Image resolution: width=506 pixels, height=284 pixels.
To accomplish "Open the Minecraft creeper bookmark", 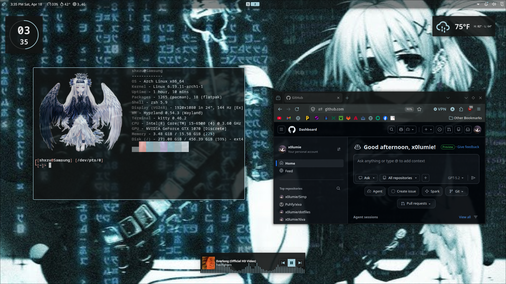I will [341, 118].
